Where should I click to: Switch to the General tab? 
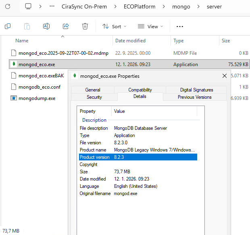[93, 90]
